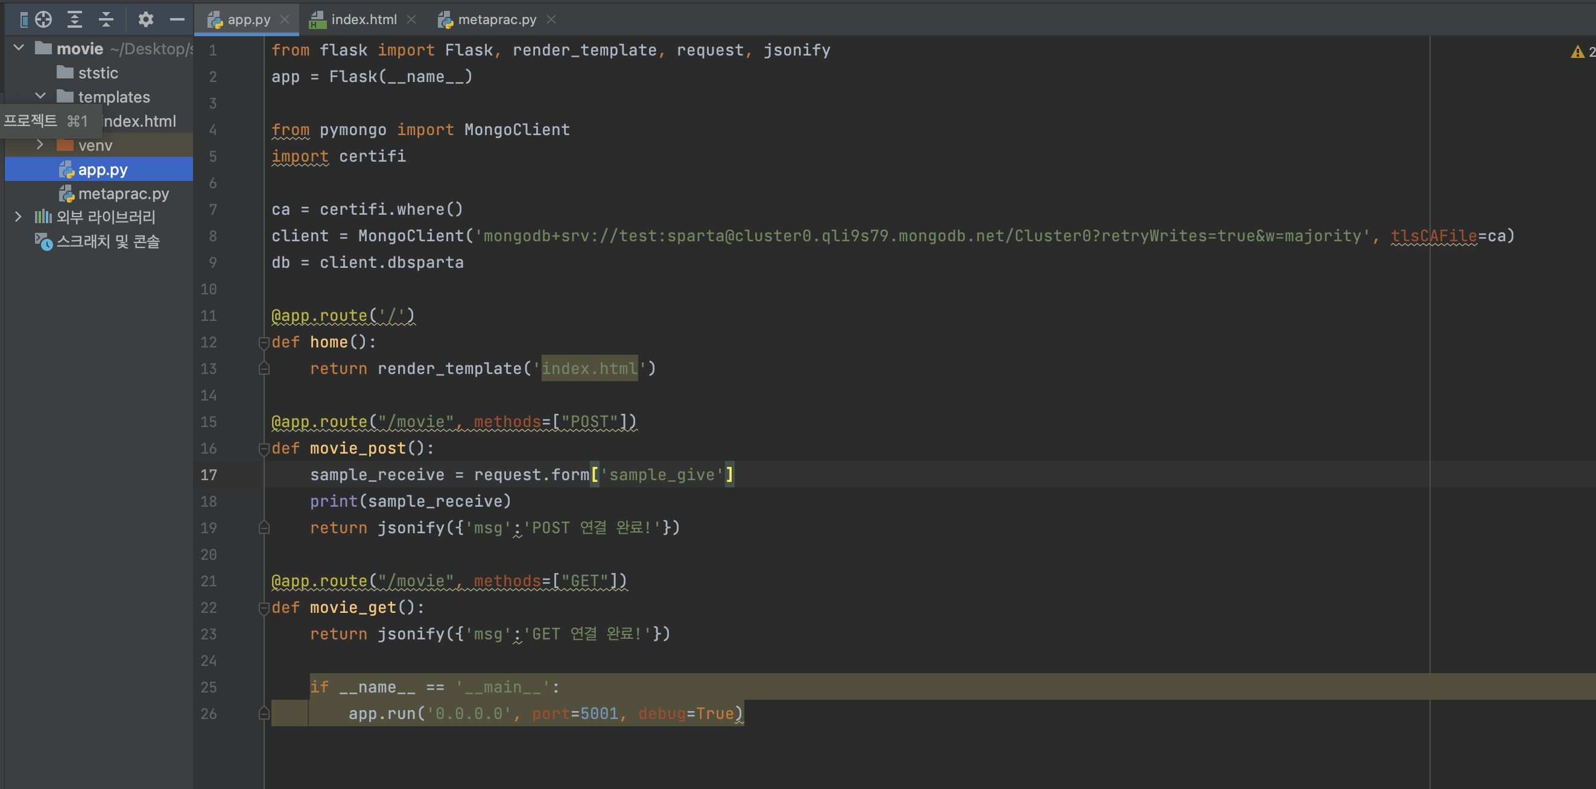Image resolution: width=1596 pixels, height=789 pixels.
Task: Click the project view dropdown icon at far left
Action: coord(24,20)
